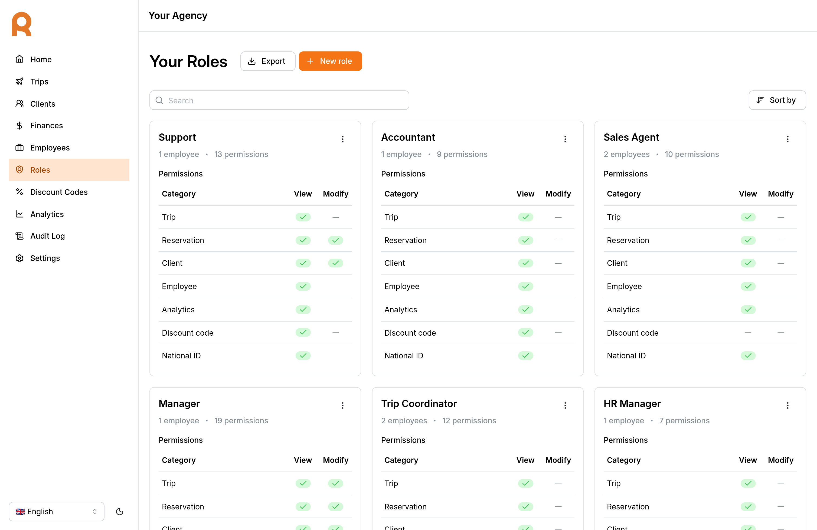This screenshot has width=817, height=530.
Task: Toggle Trip Coordinator Reservation View checkmark
Action: pos(525,506)
